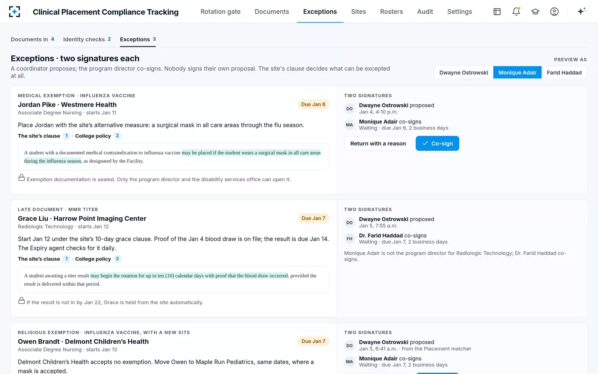
Task: Preview as Dwayne Ostrowski
Action: click(464, 72)
